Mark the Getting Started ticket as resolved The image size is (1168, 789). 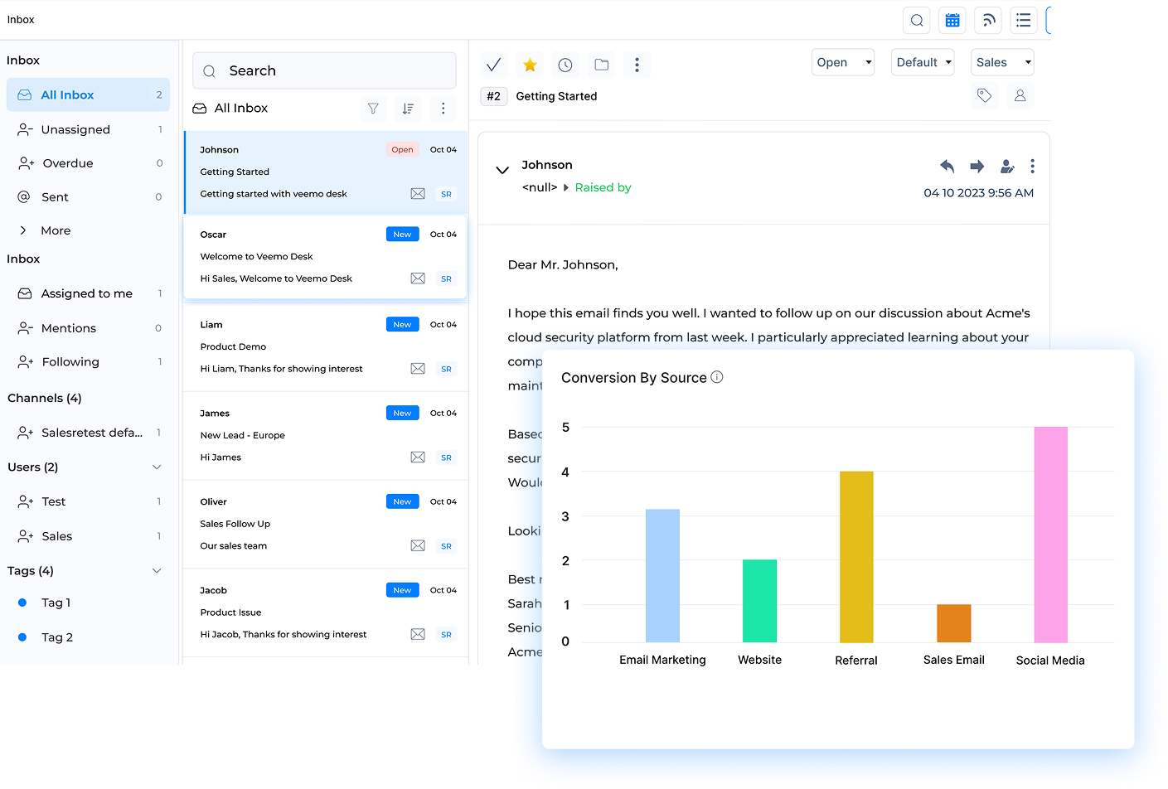click(x=493, y=64)
